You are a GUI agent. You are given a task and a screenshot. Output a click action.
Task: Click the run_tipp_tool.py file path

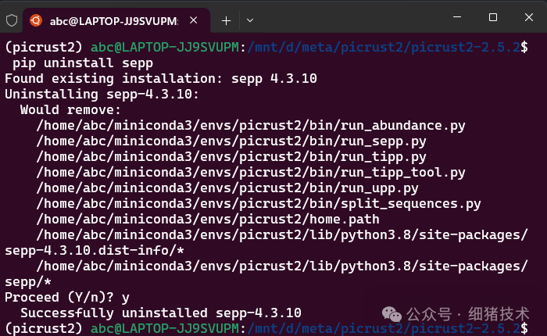251,172
